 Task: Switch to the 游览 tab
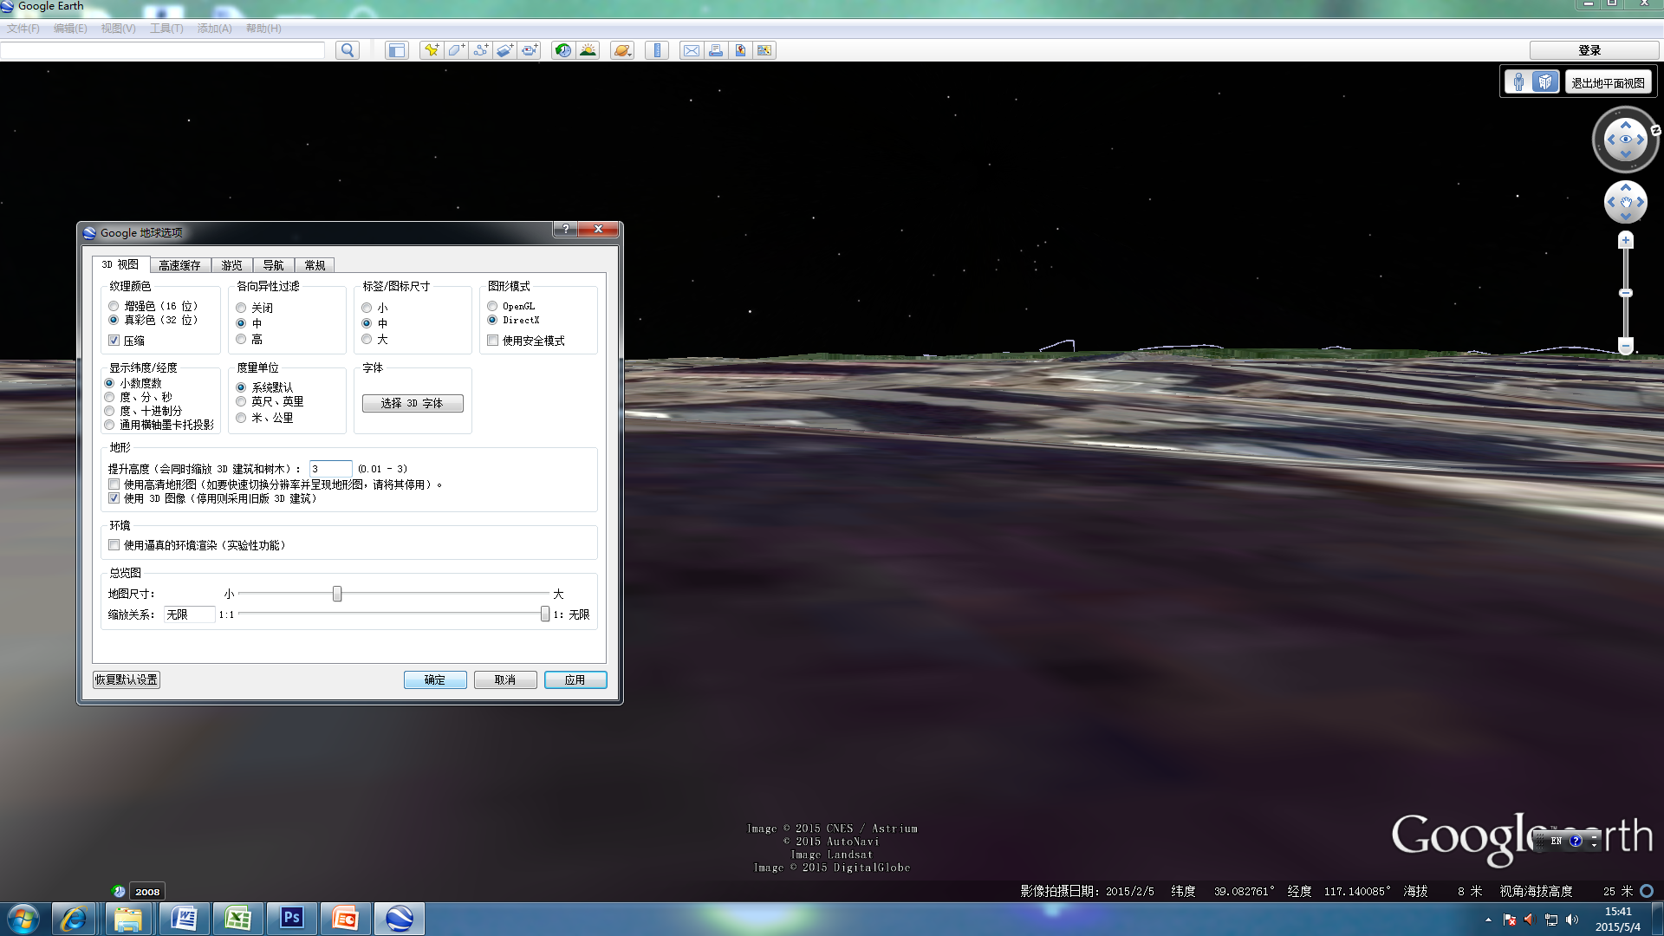[x=231, y=265]
